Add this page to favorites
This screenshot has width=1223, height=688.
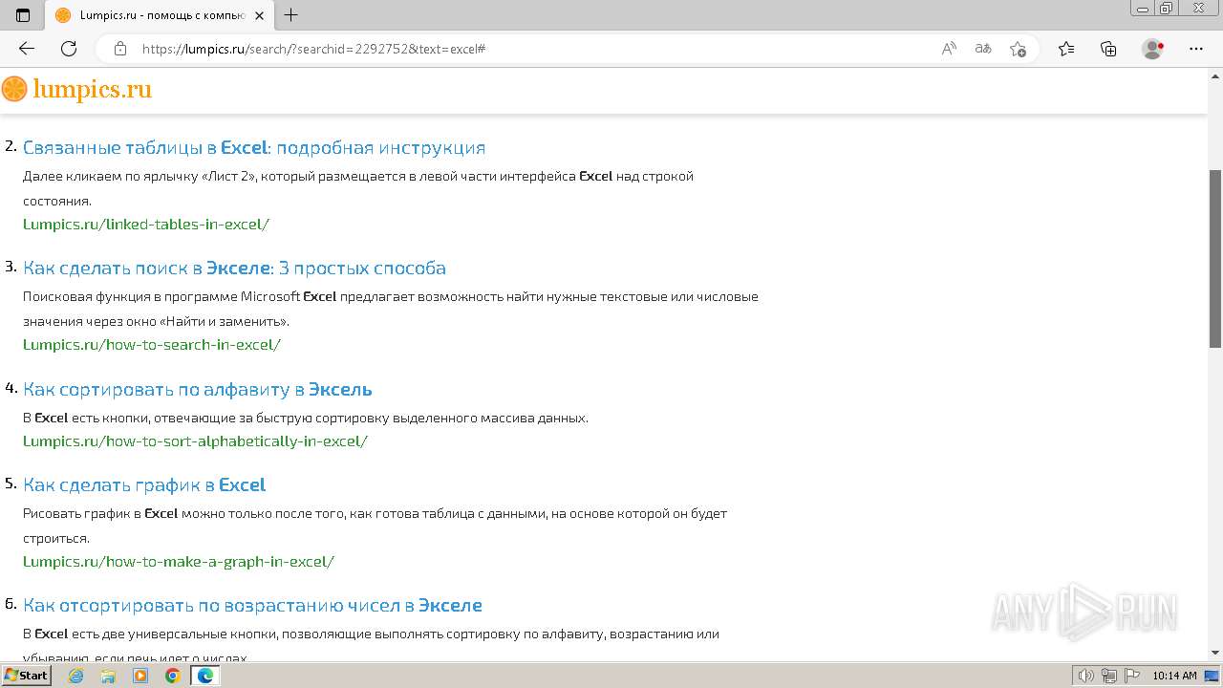(x=1018, y=49)
